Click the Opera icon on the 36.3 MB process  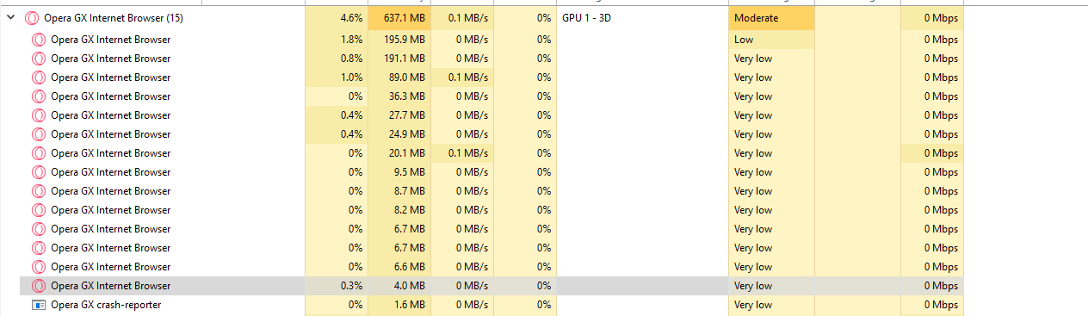coord(38,96)
